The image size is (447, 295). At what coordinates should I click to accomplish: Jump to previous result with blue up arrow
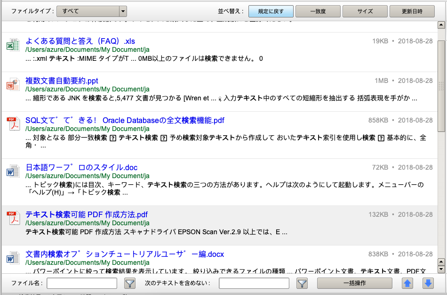point(407,283)
